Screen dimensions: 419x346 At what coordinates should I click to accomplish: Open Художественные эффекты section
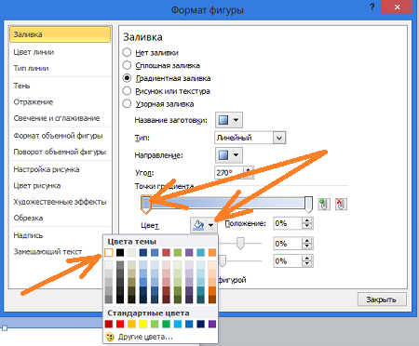(60, 202)
